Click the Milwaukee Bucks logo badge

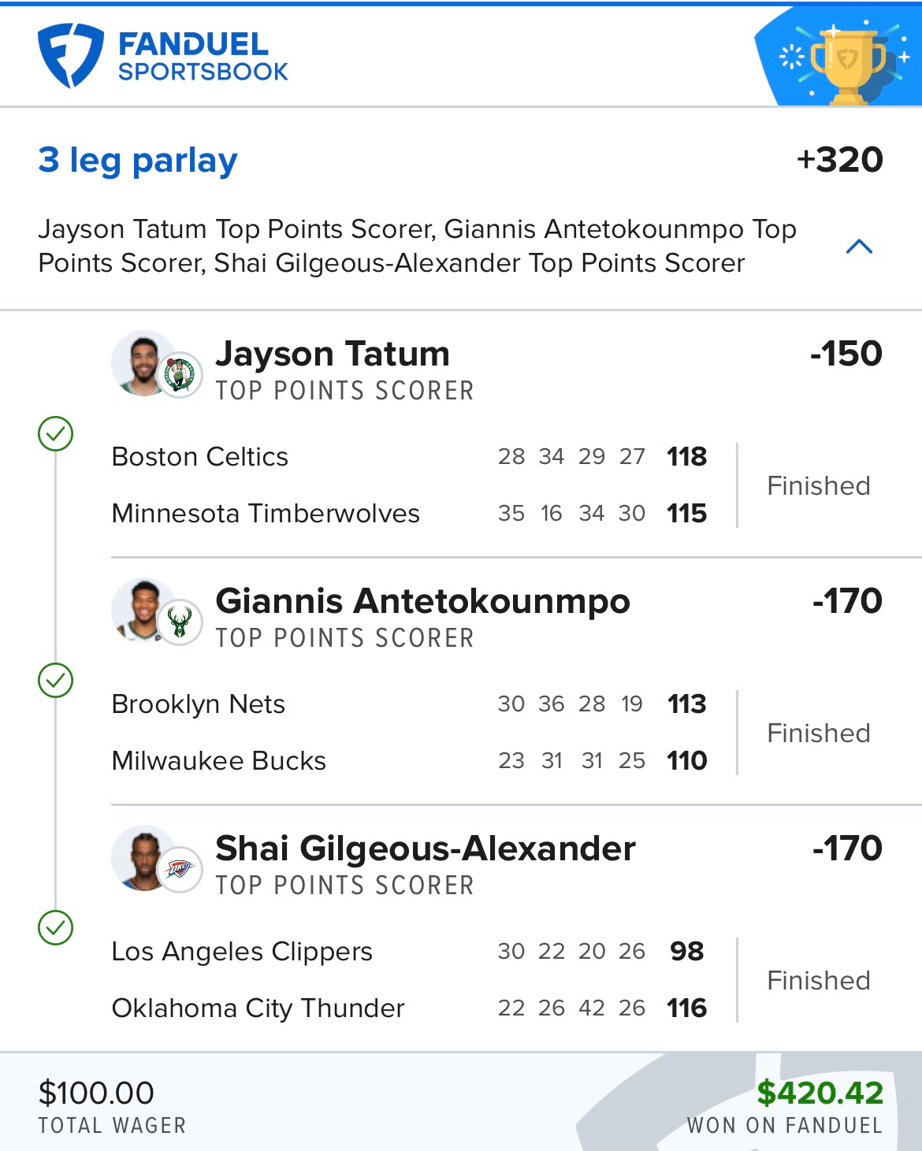click(x=180, y=622)
